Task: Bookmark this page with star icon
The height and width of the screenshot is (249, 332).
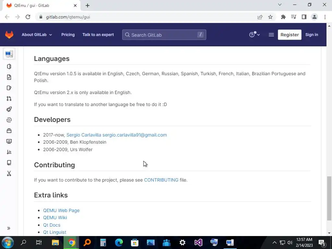Action: pyautogui.click(x=270, y=17)
